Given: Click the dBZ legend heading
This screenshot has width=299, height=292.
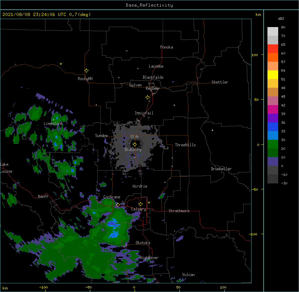Looking at the screenshot, I should point(281,19).
